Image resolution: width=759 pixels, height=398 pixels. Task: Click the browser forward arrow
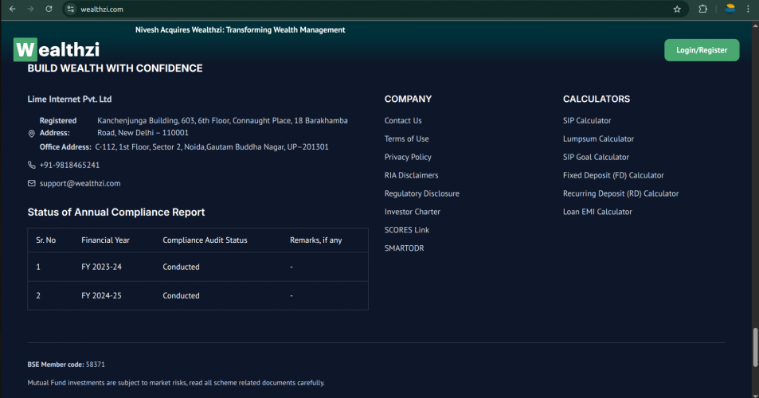pos(30,10)
